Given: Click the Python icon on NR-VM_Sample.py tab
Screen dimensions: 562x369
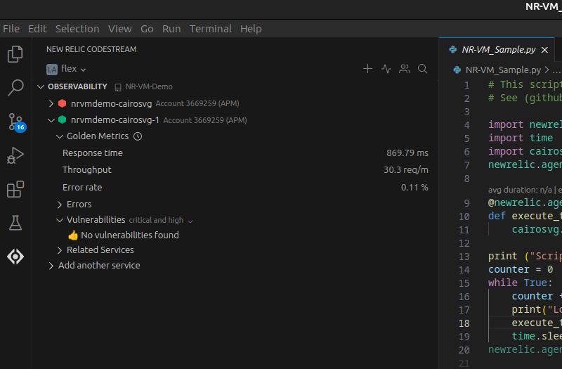Looking at the screenshot, I should click(453, 49).
